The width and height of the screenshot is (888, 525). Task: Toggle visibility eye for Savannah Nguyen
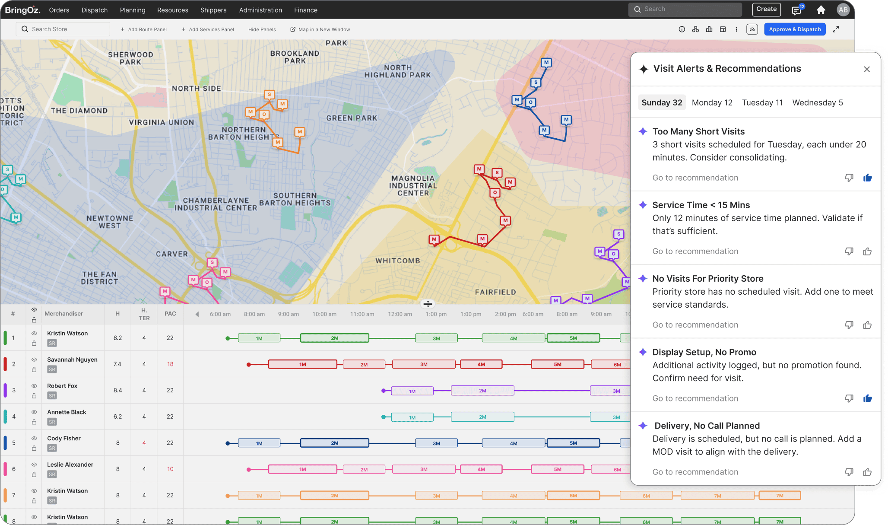coord(34,360)
